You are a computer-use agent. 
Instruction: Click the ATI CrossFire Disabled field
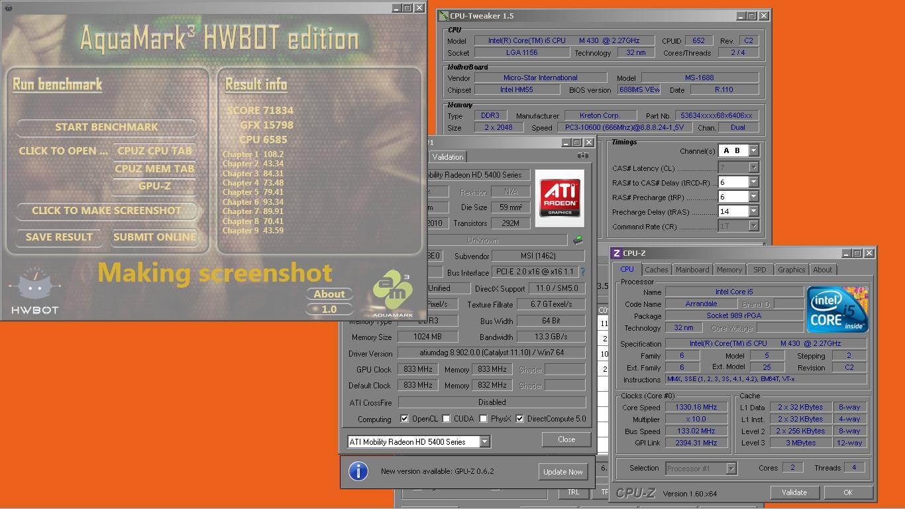(x=492, y=402)
